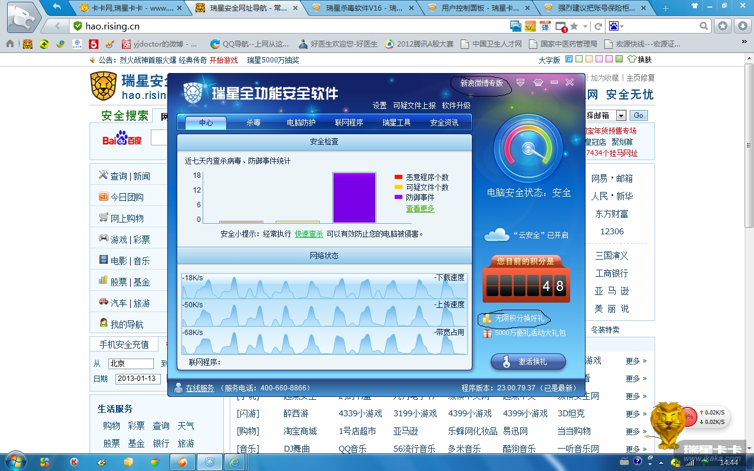The width and height of the screenshot is (754, 471).
Task: Click the browser home icon
Action: coord(10,44)
